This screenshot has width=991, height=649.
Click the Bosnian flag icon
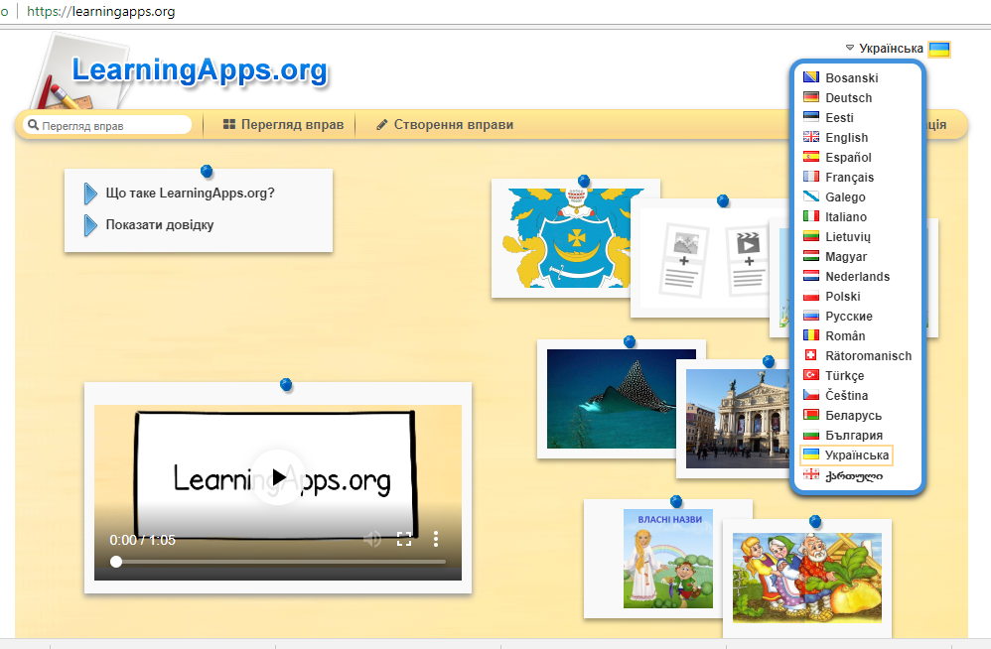click(x=811, y=77)
